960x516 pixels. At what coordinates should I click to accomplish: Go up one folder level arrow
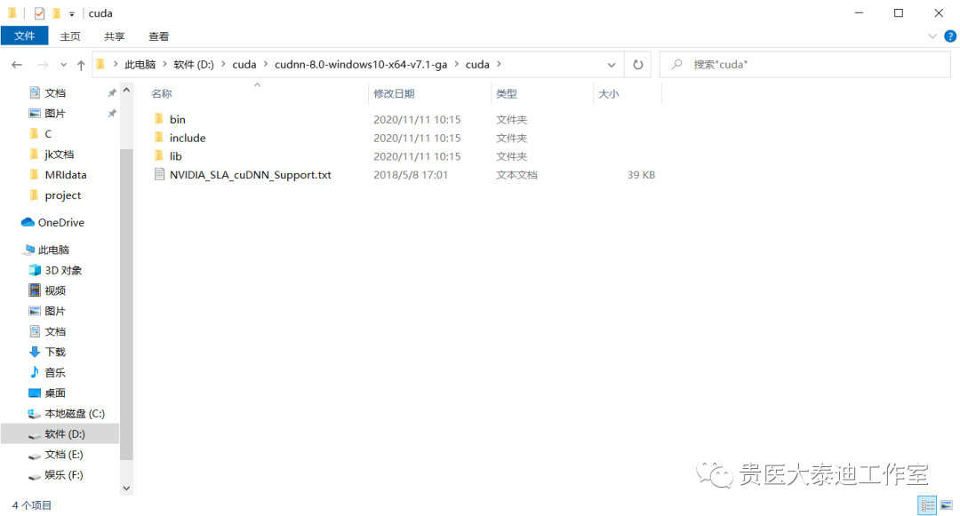coord(81,64)
